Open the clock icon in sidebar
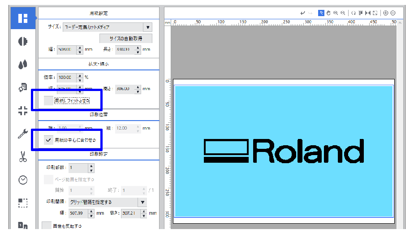 point(23,180)
